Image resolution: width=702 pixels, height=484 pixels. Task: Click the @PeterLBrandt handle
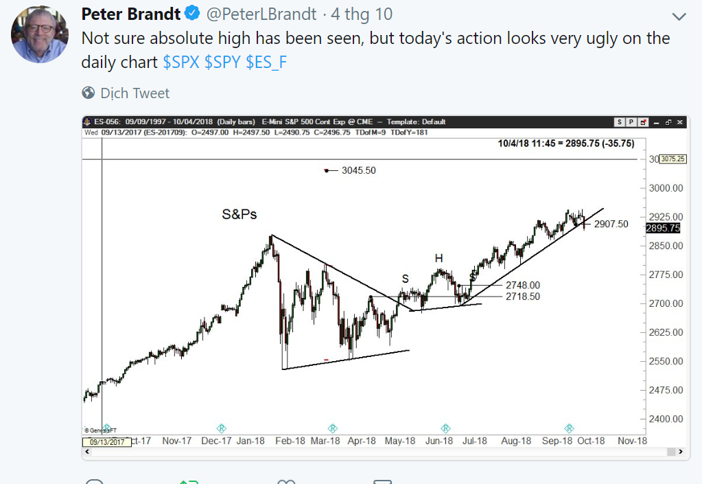pos(264,14)
